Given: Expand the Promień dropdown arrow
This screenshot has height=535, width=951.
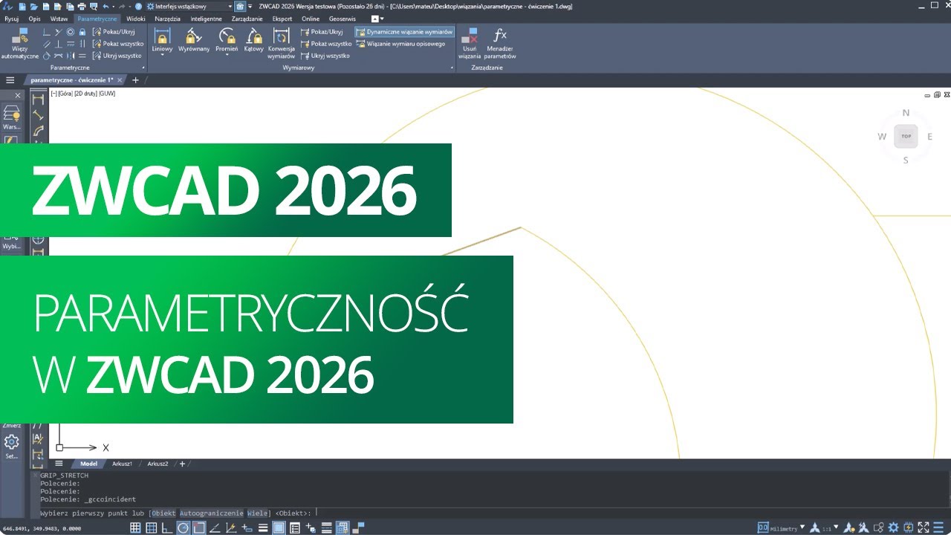Looking at the screenshot, I should [227, 55].
